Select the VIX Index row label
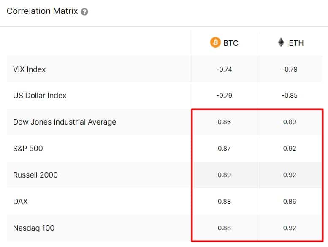This screenshot has width=328, height=247. click(x=29, y=69)
